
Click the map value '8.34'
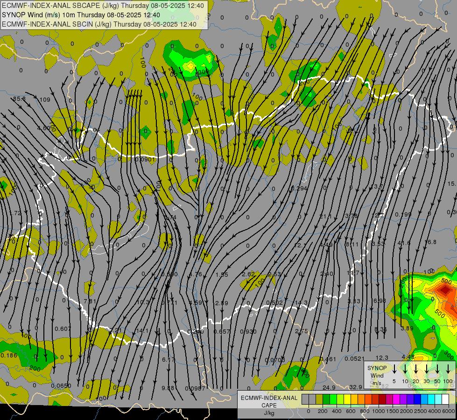coord(380,329)
